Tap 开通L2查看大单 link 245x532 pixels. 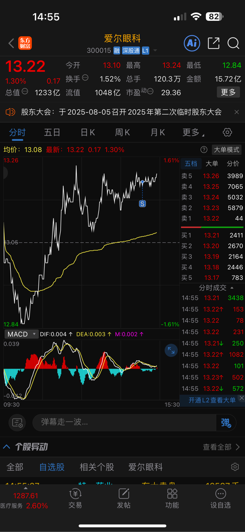click(x=212, y=400)
